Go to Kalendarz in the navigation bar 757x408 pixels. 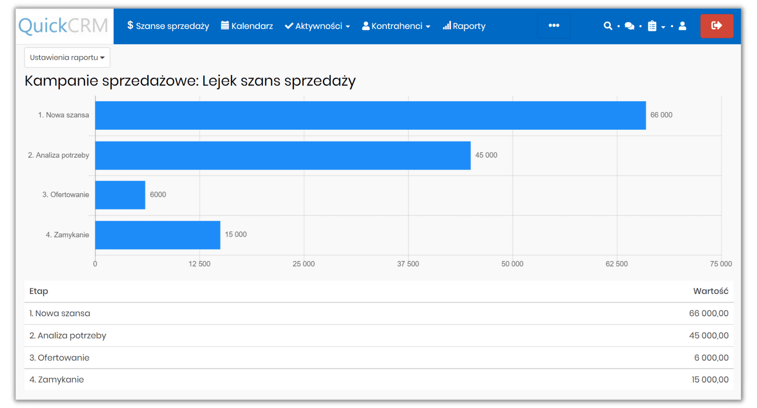pyautogui.click(x=252, y=26)
